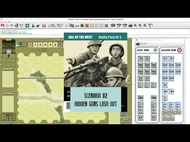Click the French roundel on the objective grid

coord(9,52)
